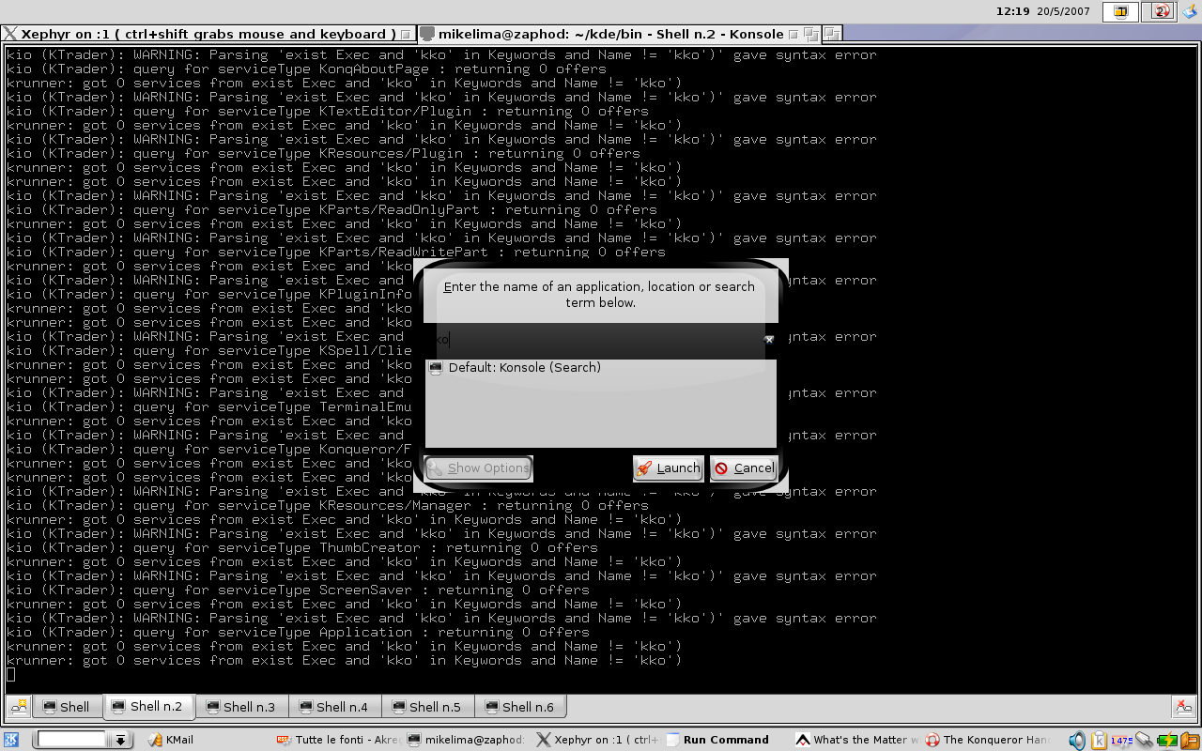Click the taskbar mini command input field

pos(72,740)
